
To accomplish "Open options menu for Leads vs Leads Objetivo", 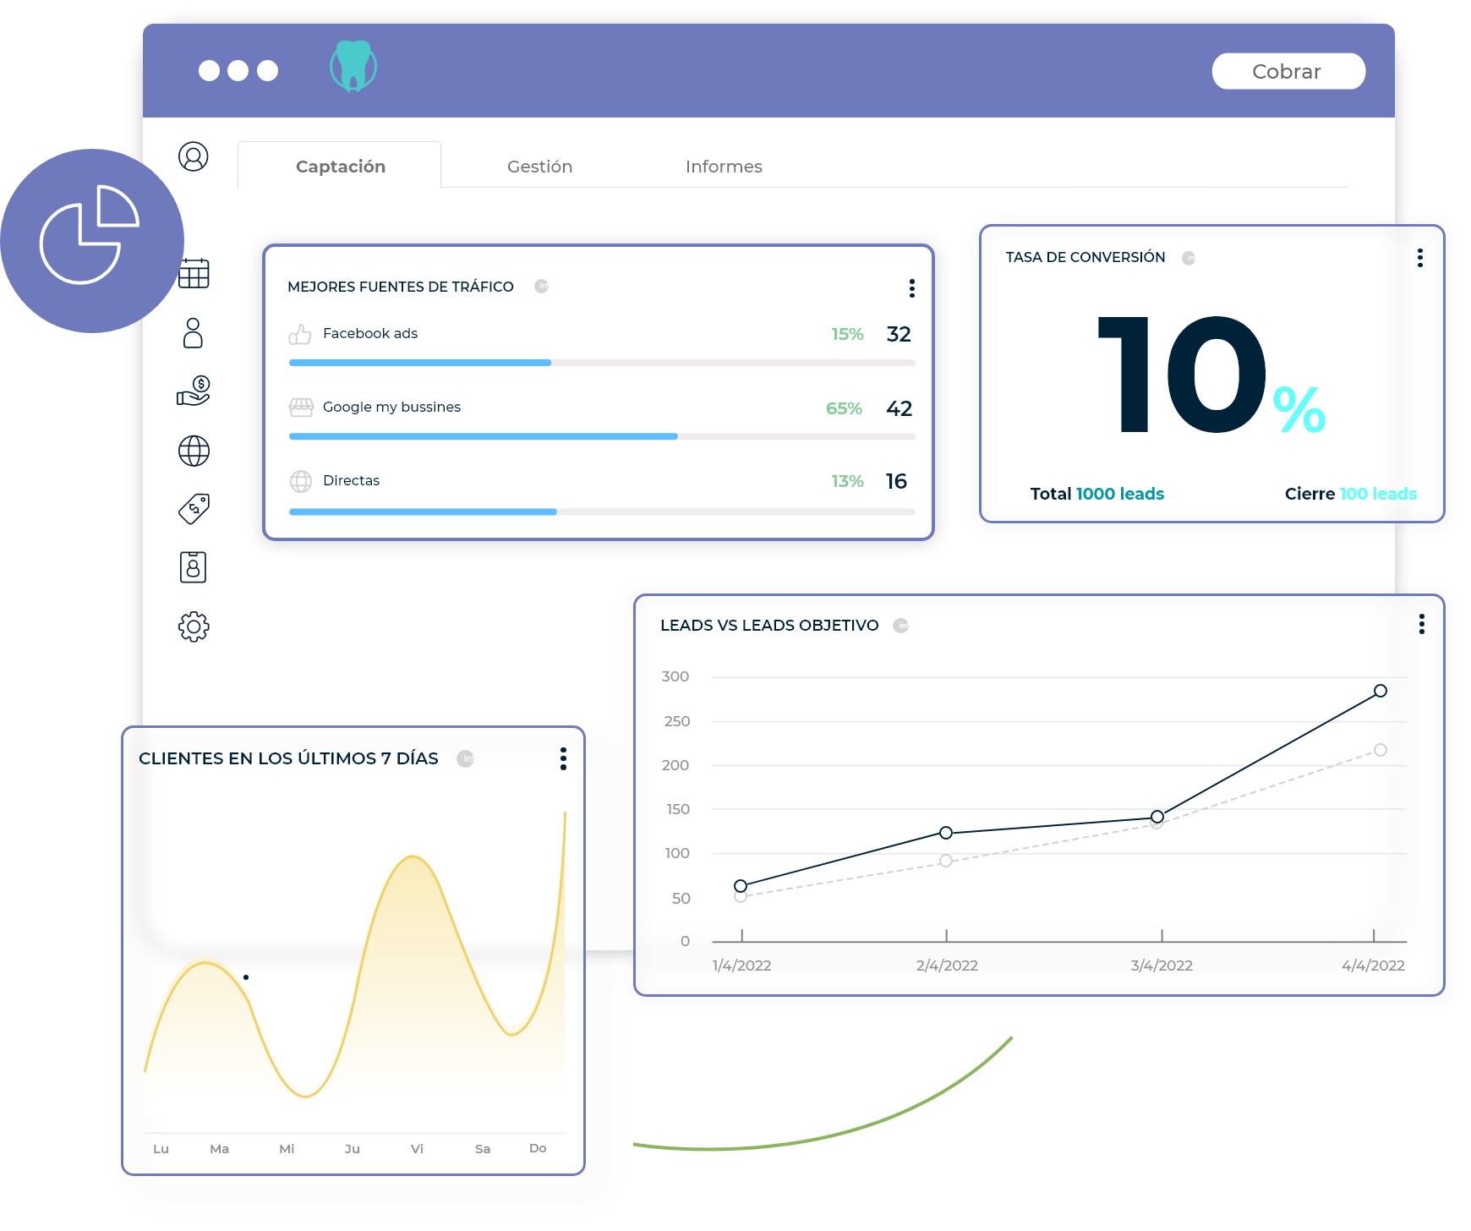I will click(x=1421, y=624).
